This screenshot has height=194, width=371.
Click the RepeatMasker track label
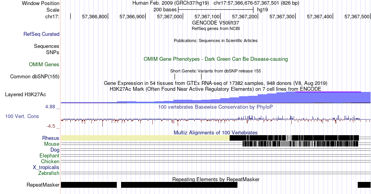click(43, 185)
